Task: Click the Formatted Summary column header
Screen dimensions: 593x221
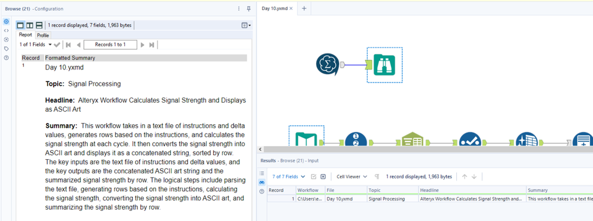Action: [146, 58]
